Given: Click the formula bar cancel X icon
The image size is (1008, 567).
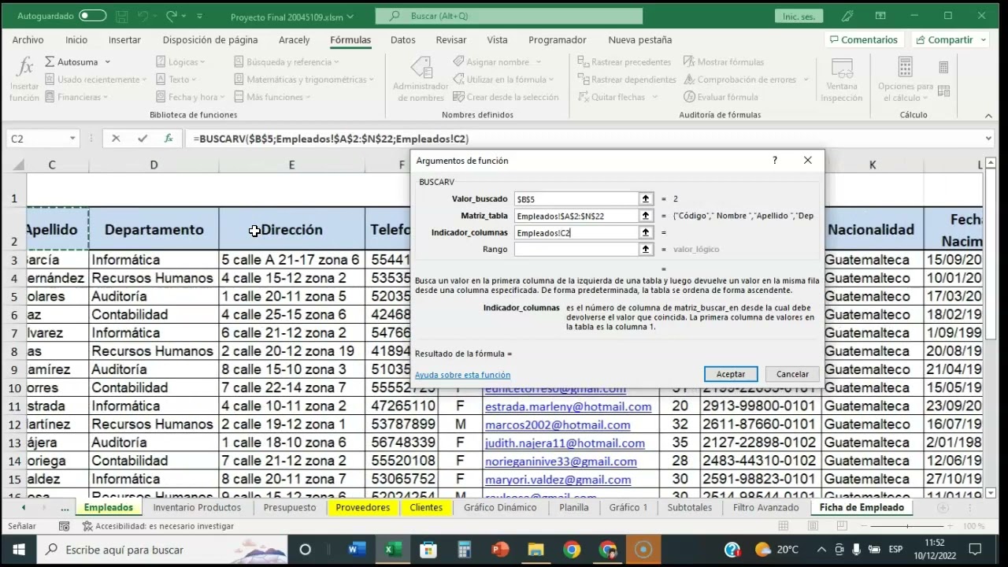Looking at the screenshot, I should point(116,139).
